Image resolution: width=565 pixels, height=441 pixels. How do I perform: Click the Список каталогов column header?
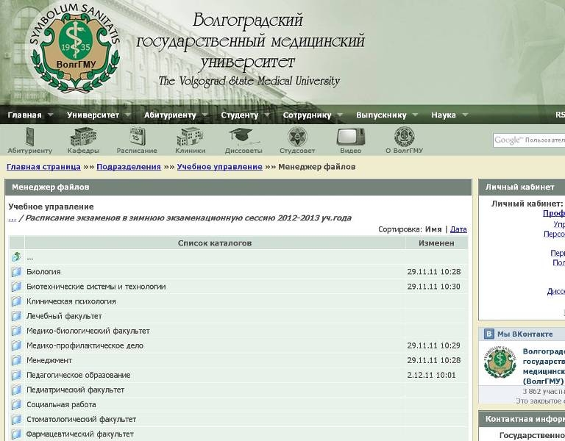215,243
